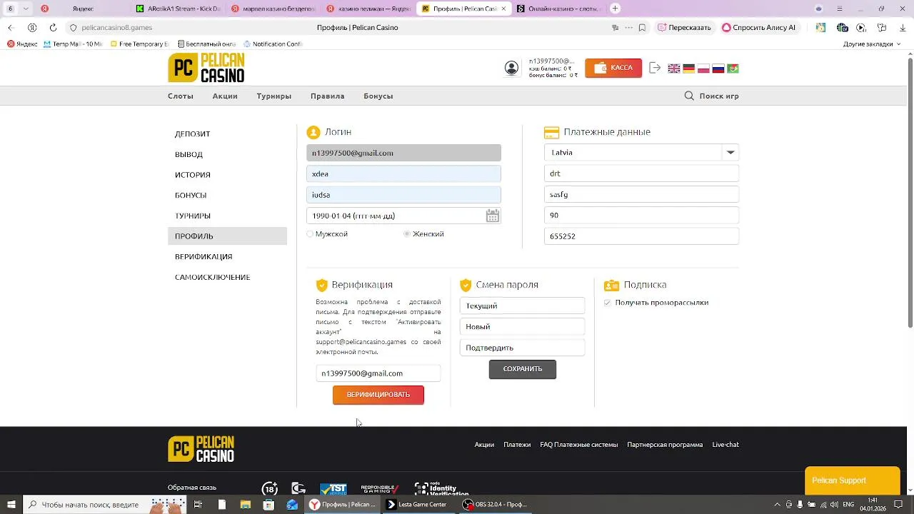
Task: Switch language via the Polish flag
Action: point(703,69)
